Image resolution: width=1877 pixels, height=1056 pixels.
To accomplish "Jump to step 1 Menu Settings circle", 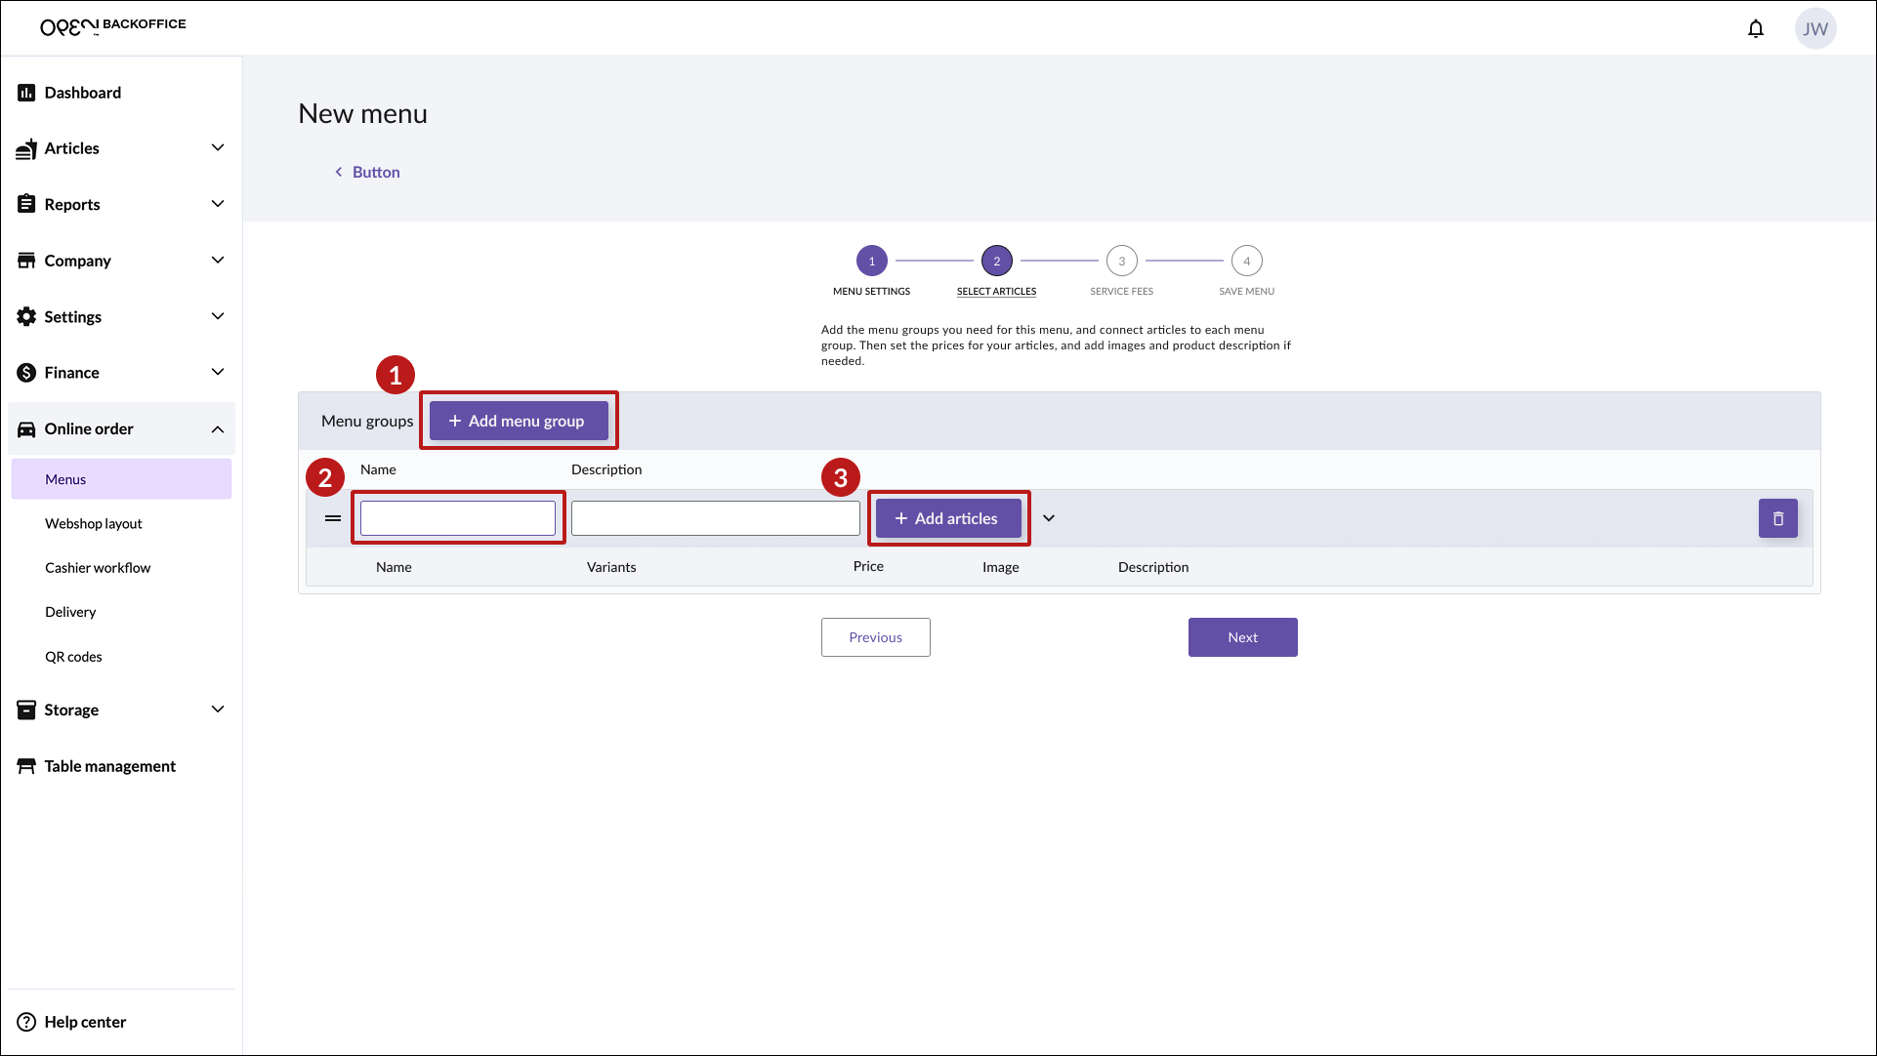I will [871, 261].
